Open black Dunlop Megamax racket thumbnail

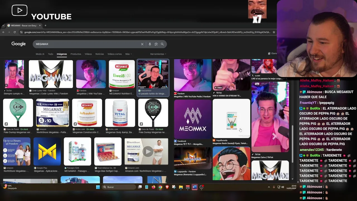[x=153, y=113]
